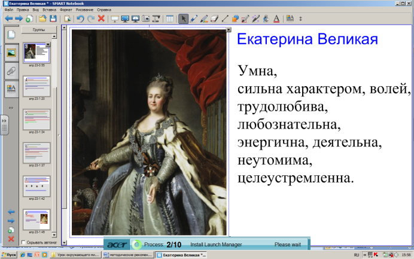The height and width of the screenshot is (259, 414).
Task: Add a page using sidebar bottom icon
Action: [11, 230]
